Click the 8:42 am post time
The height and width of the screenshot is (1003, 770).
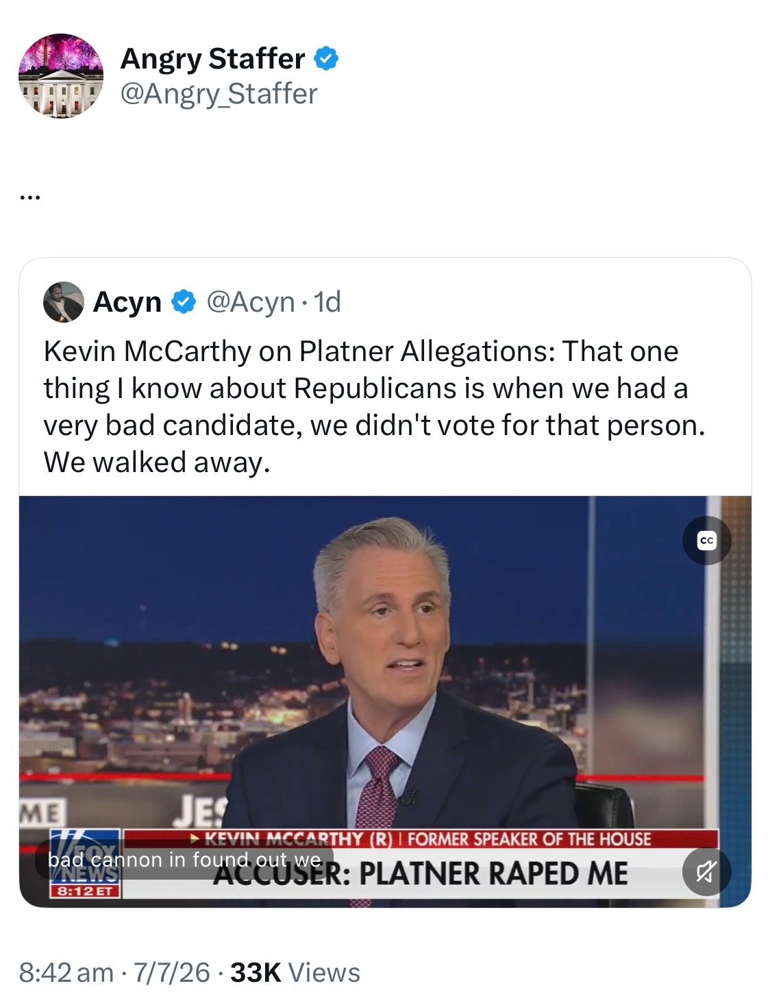coord(66,972)
